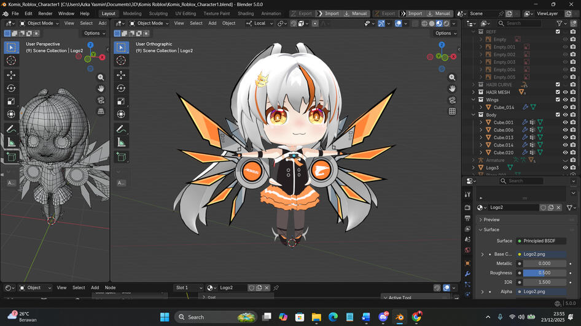
Task: Switch to wireframe viewport shading
Action: pyautogui.click(x=424, y=23)
